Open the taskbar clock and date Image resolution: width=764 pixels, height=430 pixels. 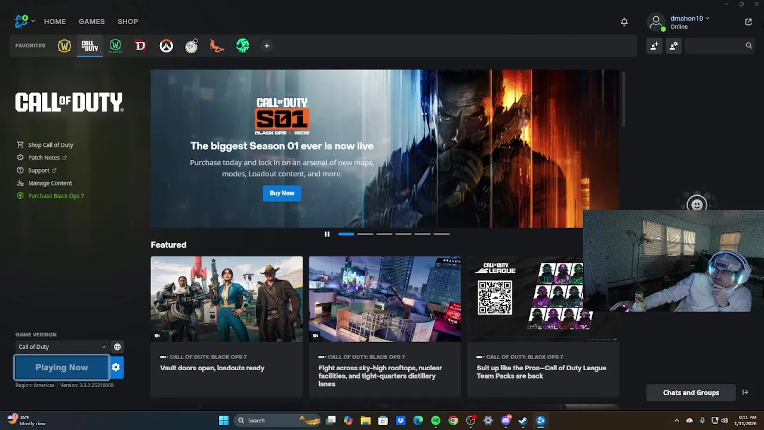click(x=747, y=420)
